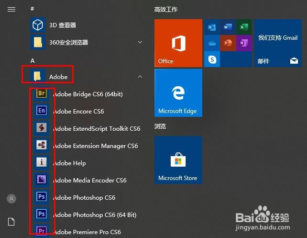Click the Adobe Bridge Br icon
Screen dimensions: 307x238
[42, 93]
